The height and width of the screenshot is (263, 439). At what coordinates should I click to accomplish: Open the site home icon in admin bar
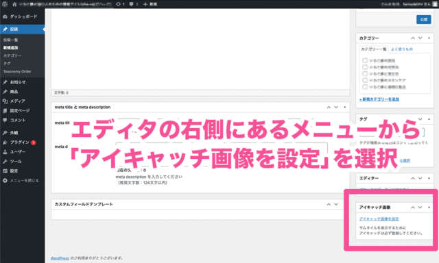click(x=14, y=4)
